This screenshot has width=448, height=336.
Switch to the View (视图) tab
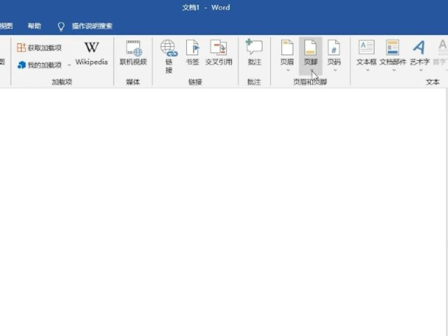pyautogui.click(x=6, y=26)
